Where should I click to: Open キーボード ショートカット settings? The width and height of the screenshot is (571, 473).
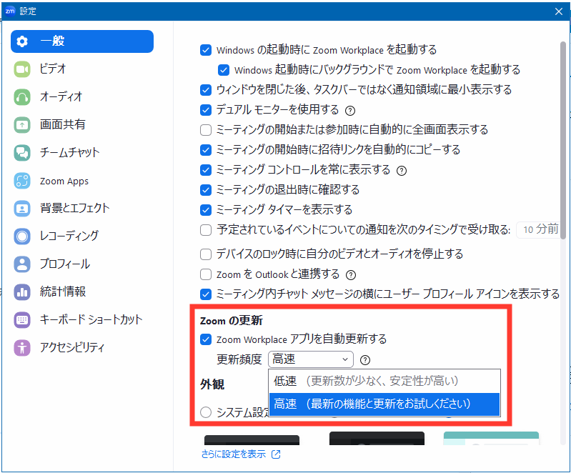click(x=82, y=319)
